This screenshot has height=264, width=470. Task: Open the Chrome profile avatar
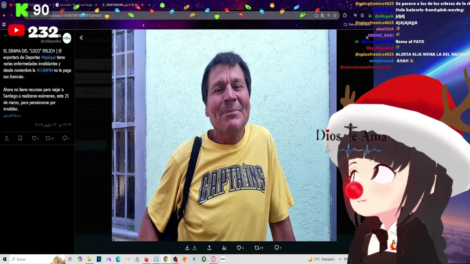pyautogui.click(x=362, y=15)
